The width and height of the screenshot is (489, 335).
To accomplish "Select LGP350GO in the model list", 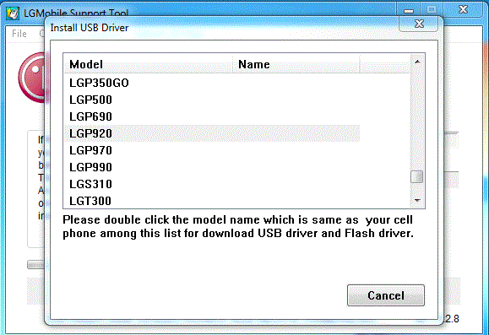I will click(212, 83).
